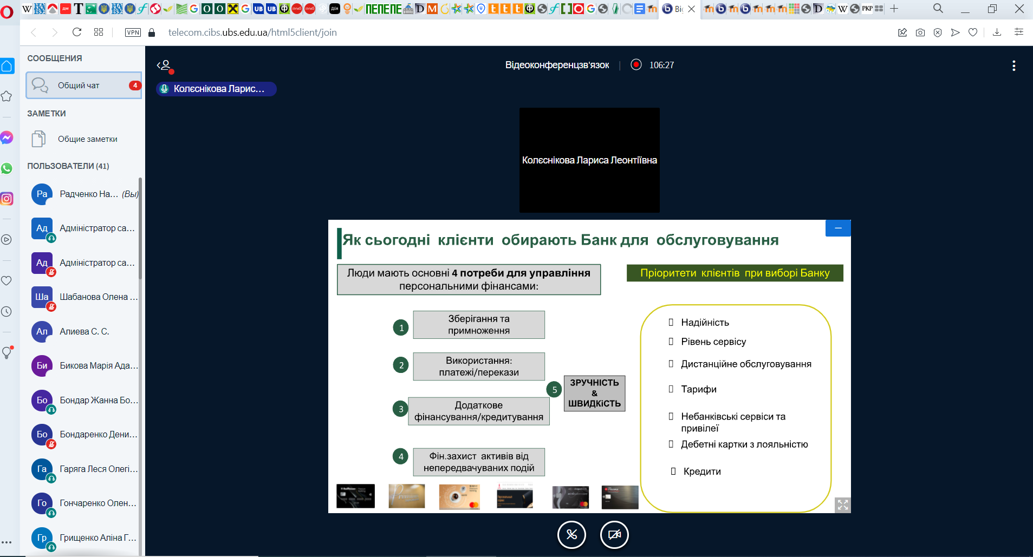Viewport: 1033px width, 557px height.
Task: Click the recording indicator red circle
Action: (636, 65)
